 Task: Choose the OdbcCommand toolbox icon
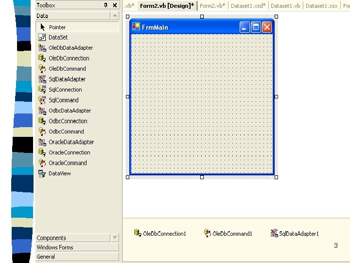point(42,131)
